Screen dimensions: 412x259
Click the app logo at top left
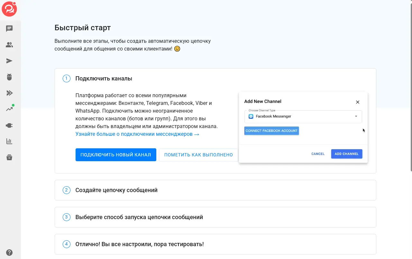pos(9,9)
